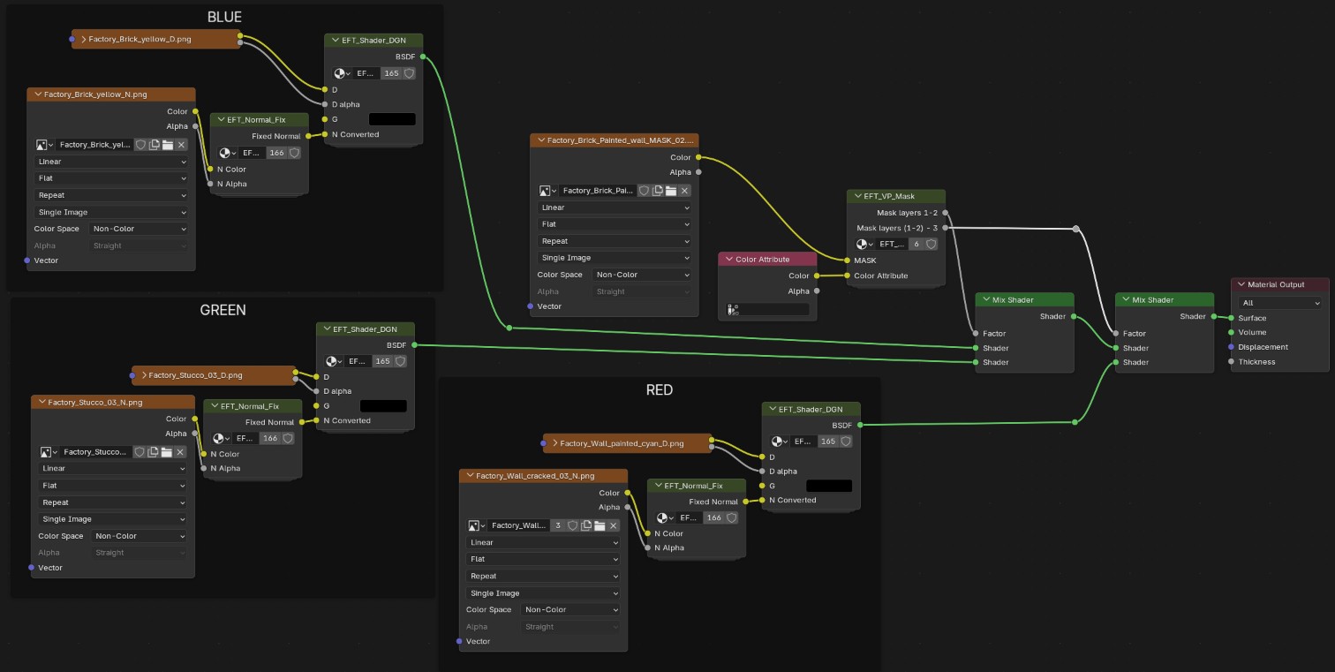The width and height of the screenshot is (1335, 672).
Task: Toggle fake user shield on EFT_VP_Mask group
Action: coord(931,244)
